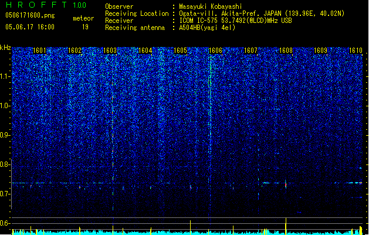Click the bright meteor echo at 1608
Screen dimensions: 369x235
point(286,184)
